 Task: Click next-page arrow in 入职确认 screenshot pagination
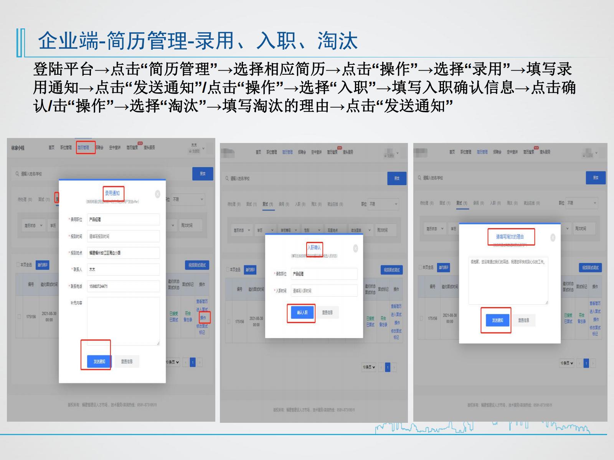tap(394, 368)
